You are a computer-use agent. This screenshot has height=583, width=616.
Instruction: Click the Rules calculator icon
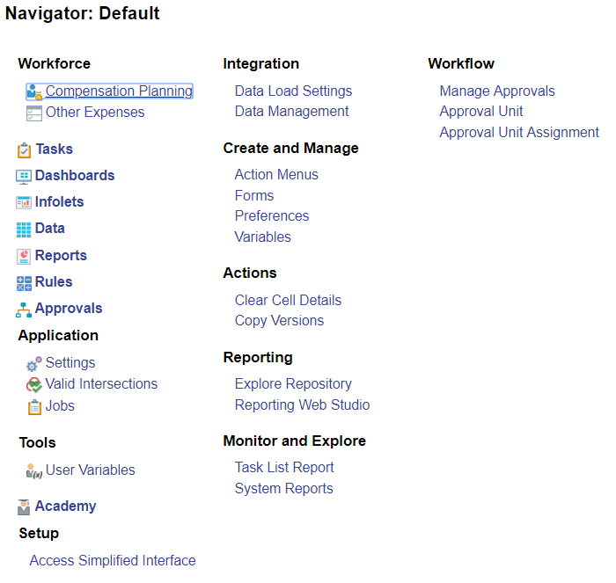[24, 283]
